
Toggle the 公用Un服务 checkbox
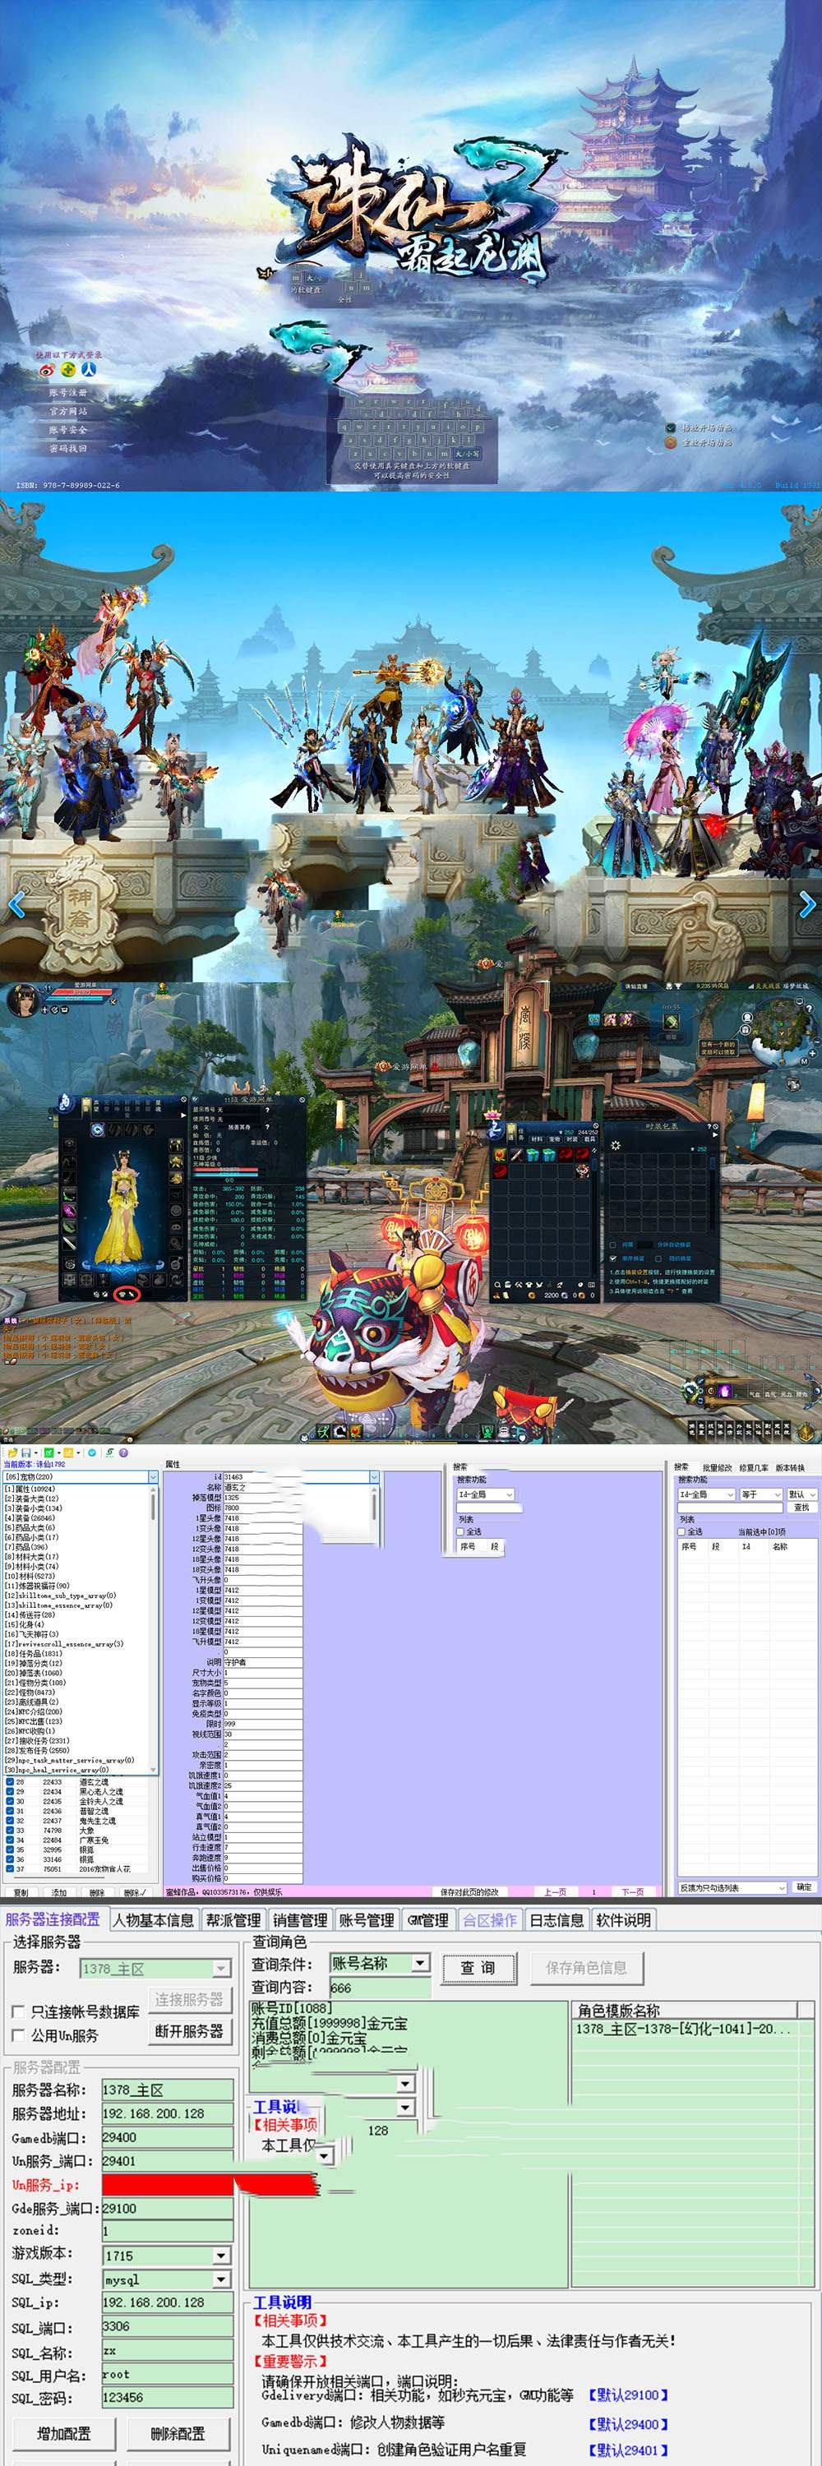[19, 2034]
